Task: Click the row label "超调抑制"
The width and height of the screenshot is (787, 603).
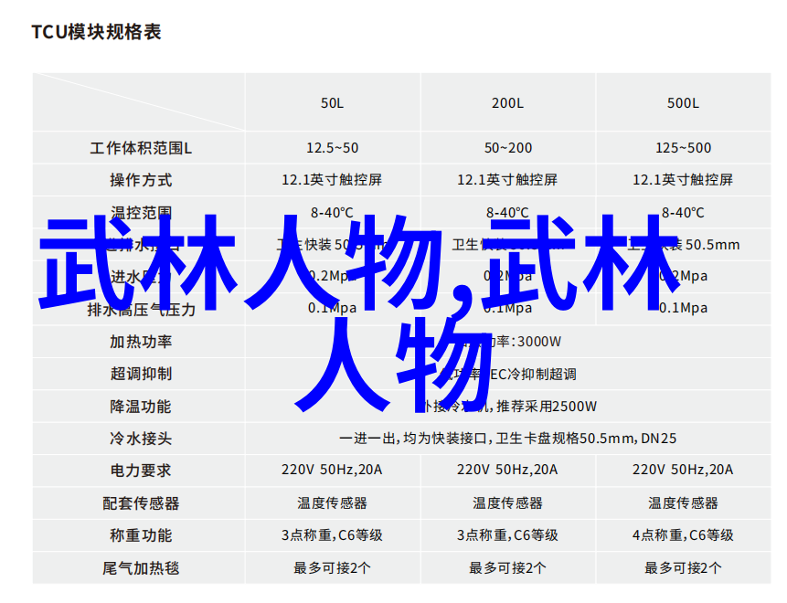Action: 141,375
